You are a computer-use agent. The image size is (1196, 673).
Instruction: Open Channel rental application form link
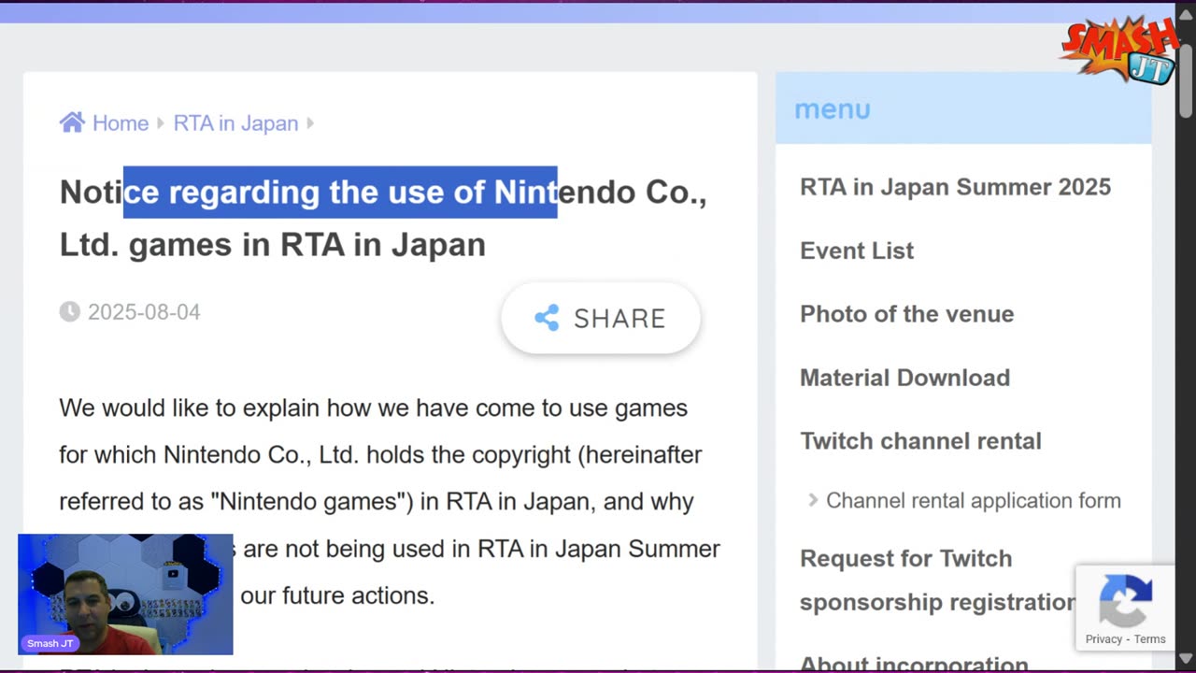973,501
